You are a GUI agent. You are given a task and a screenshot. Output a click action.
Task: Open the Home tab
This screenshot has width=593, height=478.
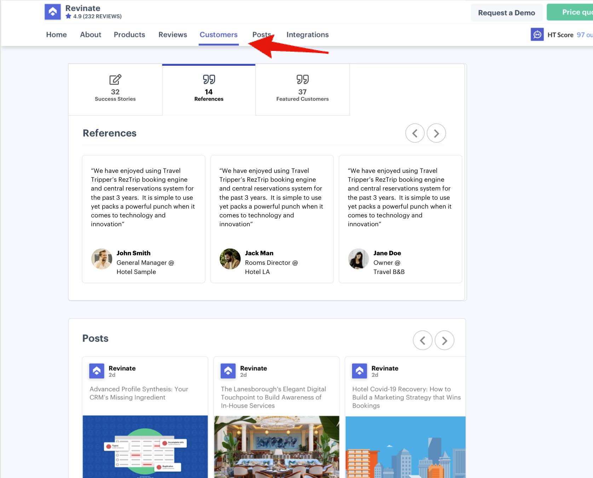coord(57,35)
